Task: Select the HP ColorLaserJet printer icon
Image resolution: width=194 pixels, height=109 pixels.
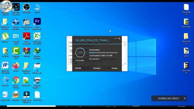Action: tap(37, 68)
